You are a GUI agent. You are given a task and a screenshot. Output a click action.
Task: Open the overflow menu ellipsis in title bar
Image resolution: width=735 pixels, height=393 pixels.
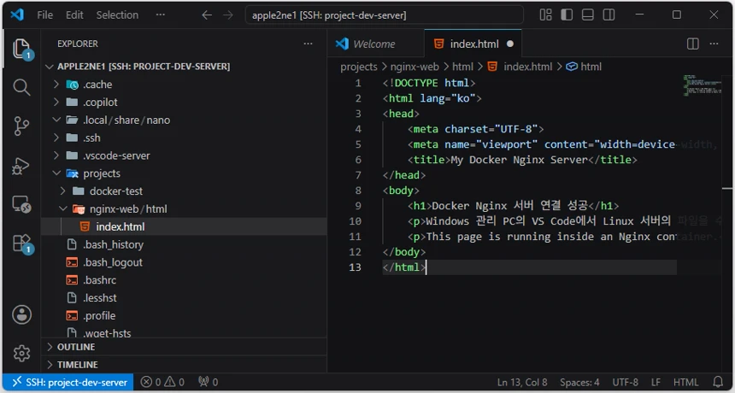click(161, 15)
